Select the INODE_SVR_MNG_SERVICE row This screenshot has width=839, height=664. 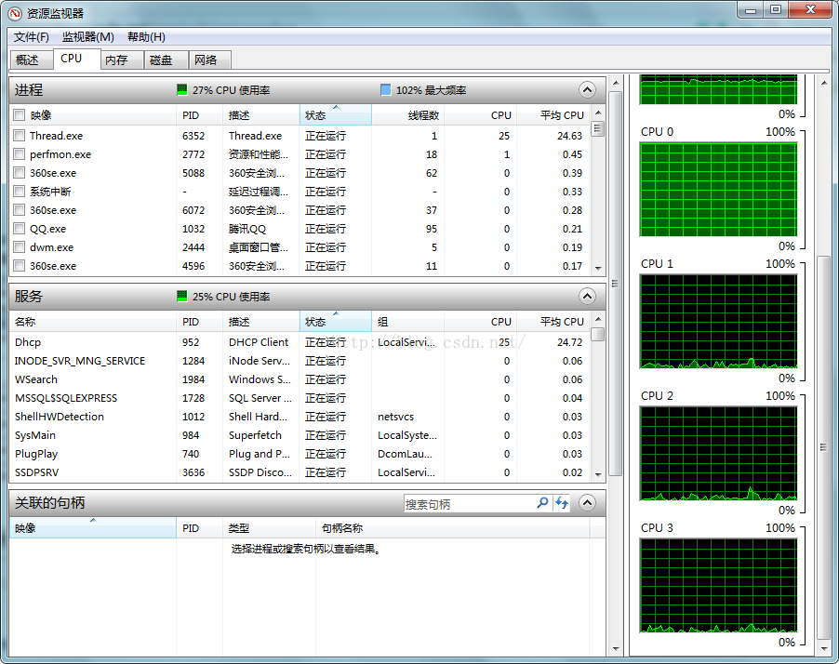[x=300, y=361]
